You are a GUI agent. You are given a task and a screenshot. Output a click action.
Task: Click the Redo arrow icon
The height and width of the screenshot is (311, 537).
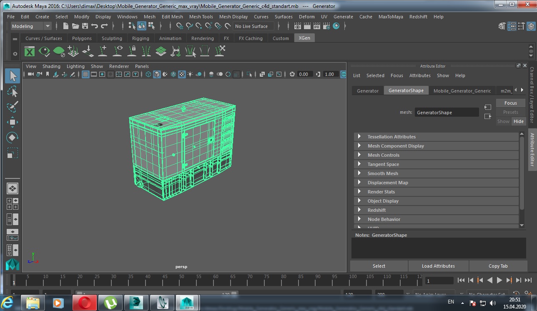(x=104, y=26)
